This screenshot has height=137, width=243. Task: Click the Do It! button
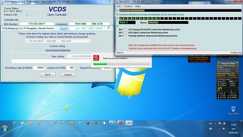pyautogui.click(x=48, y=75)
